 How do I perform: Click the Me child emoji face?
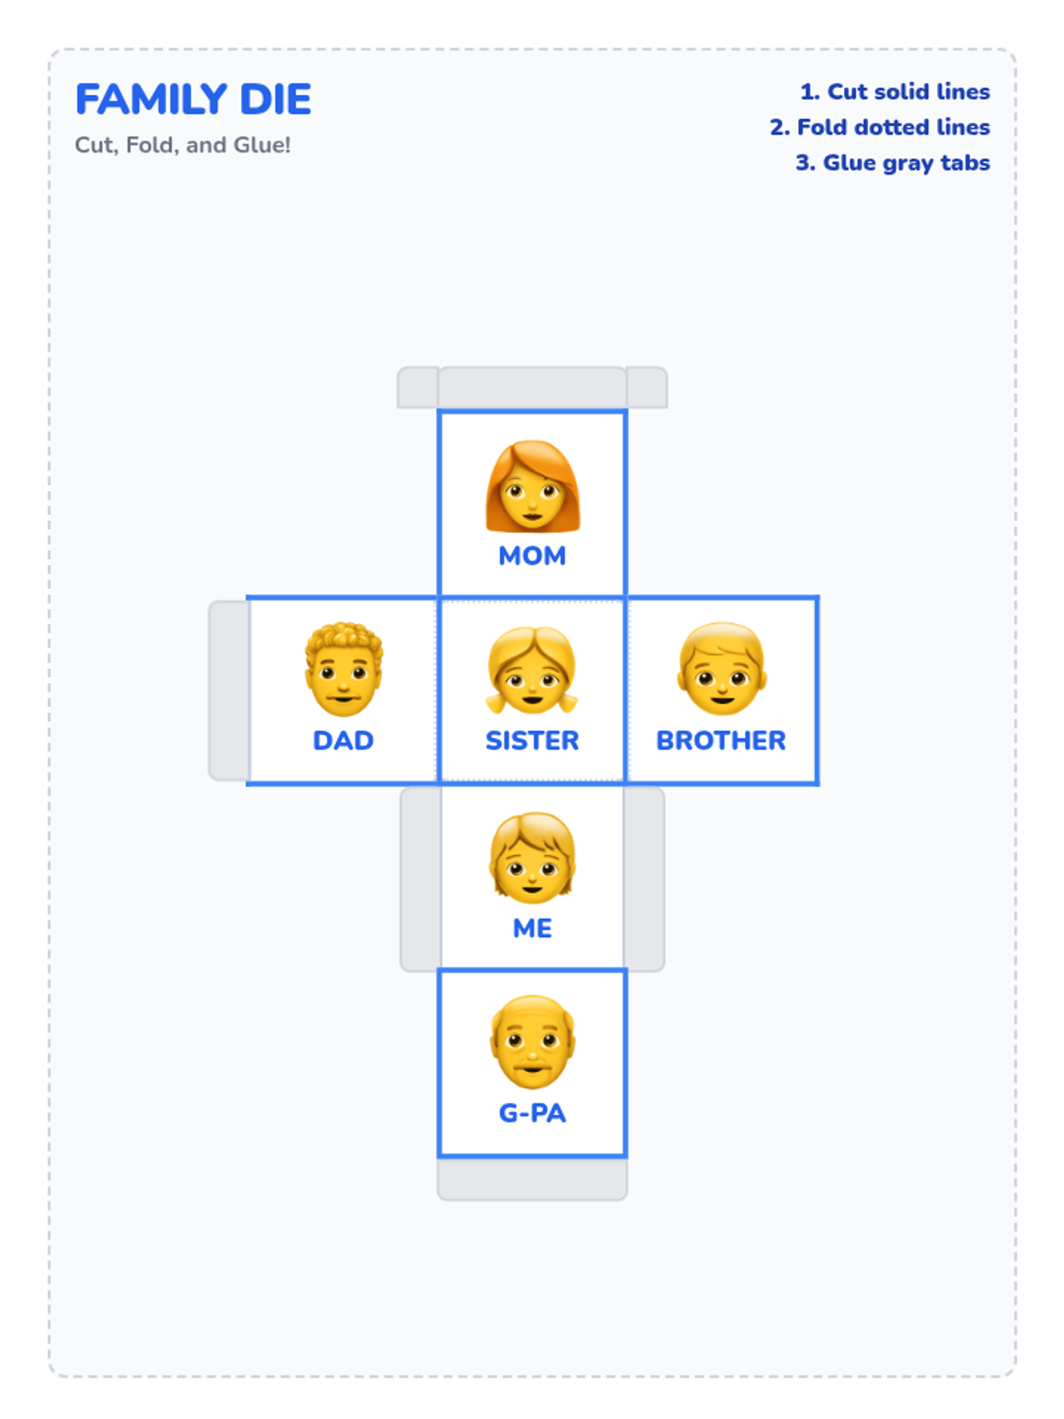(532, 858)
